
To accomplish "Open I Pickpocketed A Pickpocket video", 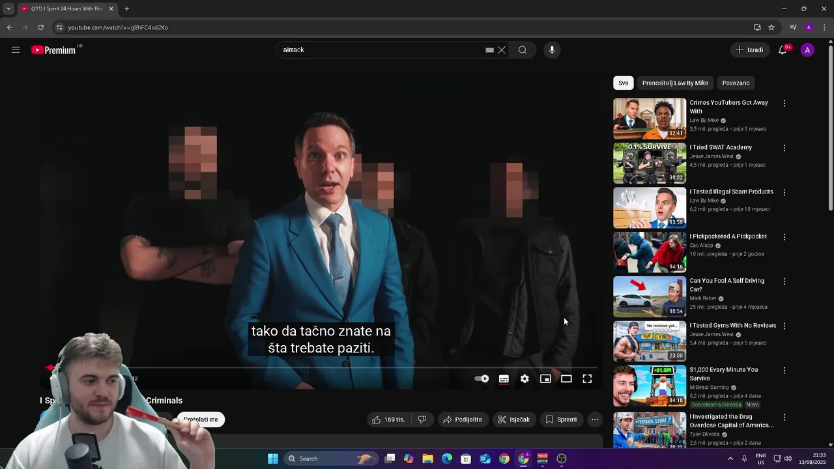I will [x=728, y=236].
